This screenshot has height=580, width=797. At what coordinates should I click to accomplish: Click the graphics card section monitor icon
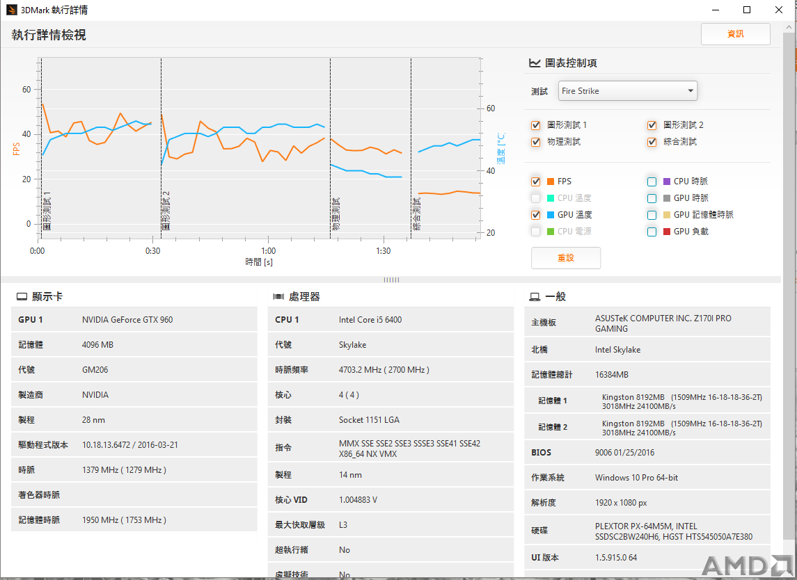(22, 296)
